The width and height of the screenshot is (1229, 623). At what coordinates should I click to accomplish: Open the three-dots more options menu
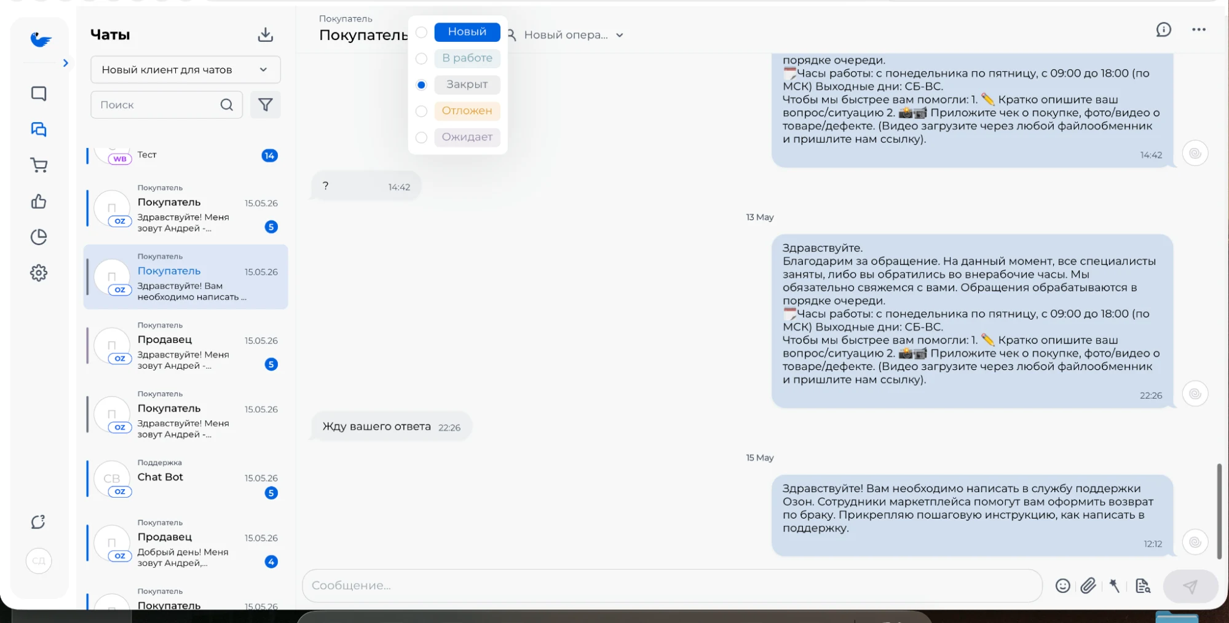(x=1199, y=29)
